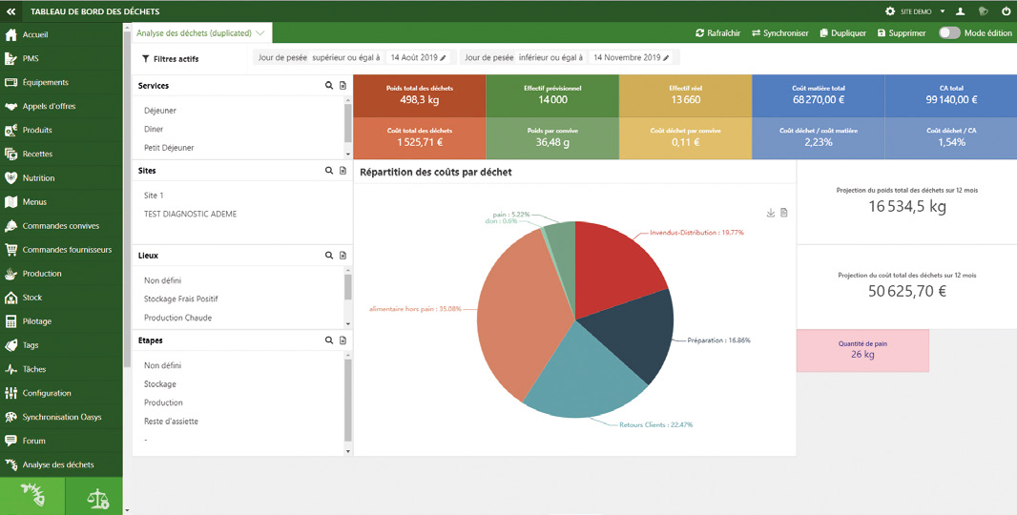Click the Nutrition heart icon

[11, 177]
